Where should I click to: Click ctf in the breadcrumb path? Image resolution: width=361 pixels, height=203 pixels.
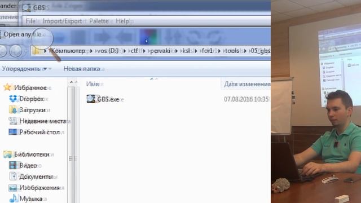pos(134,51)
